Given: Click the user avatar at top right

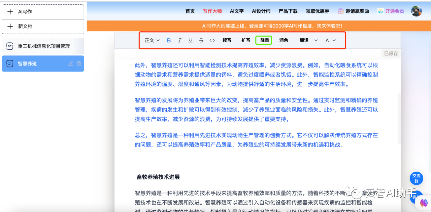Looking at the screenshot, I should [416, 11].
